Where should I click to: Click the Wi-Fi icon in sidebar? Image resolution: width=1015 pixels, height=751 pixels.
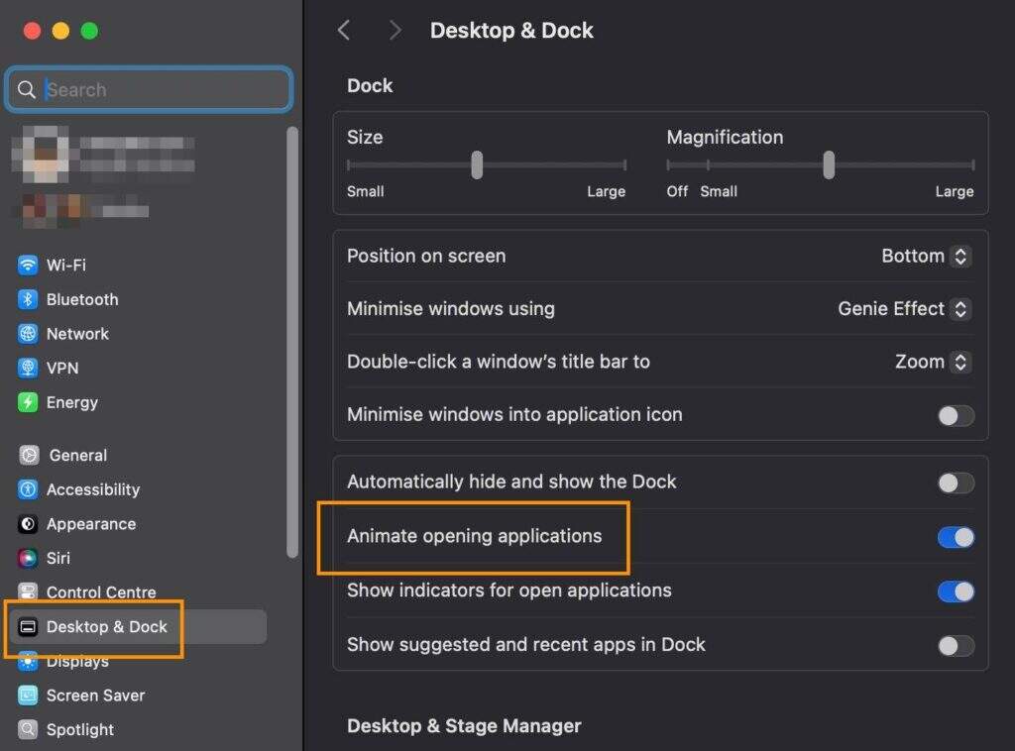click(28, 266)
